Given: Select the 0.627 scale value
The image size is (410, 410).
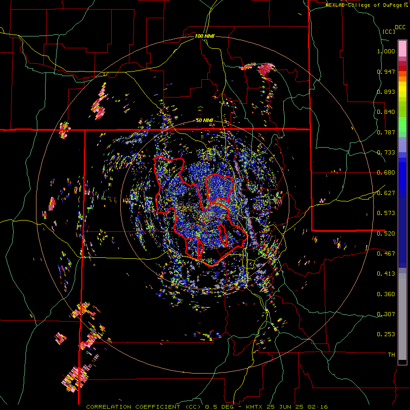Looking at the screenshot, I should pyautogui.click(x=386, y=193).
